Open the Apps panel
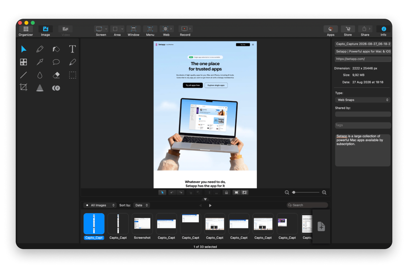The width and height of the screenshot is (408, 271). click(331, 31)
